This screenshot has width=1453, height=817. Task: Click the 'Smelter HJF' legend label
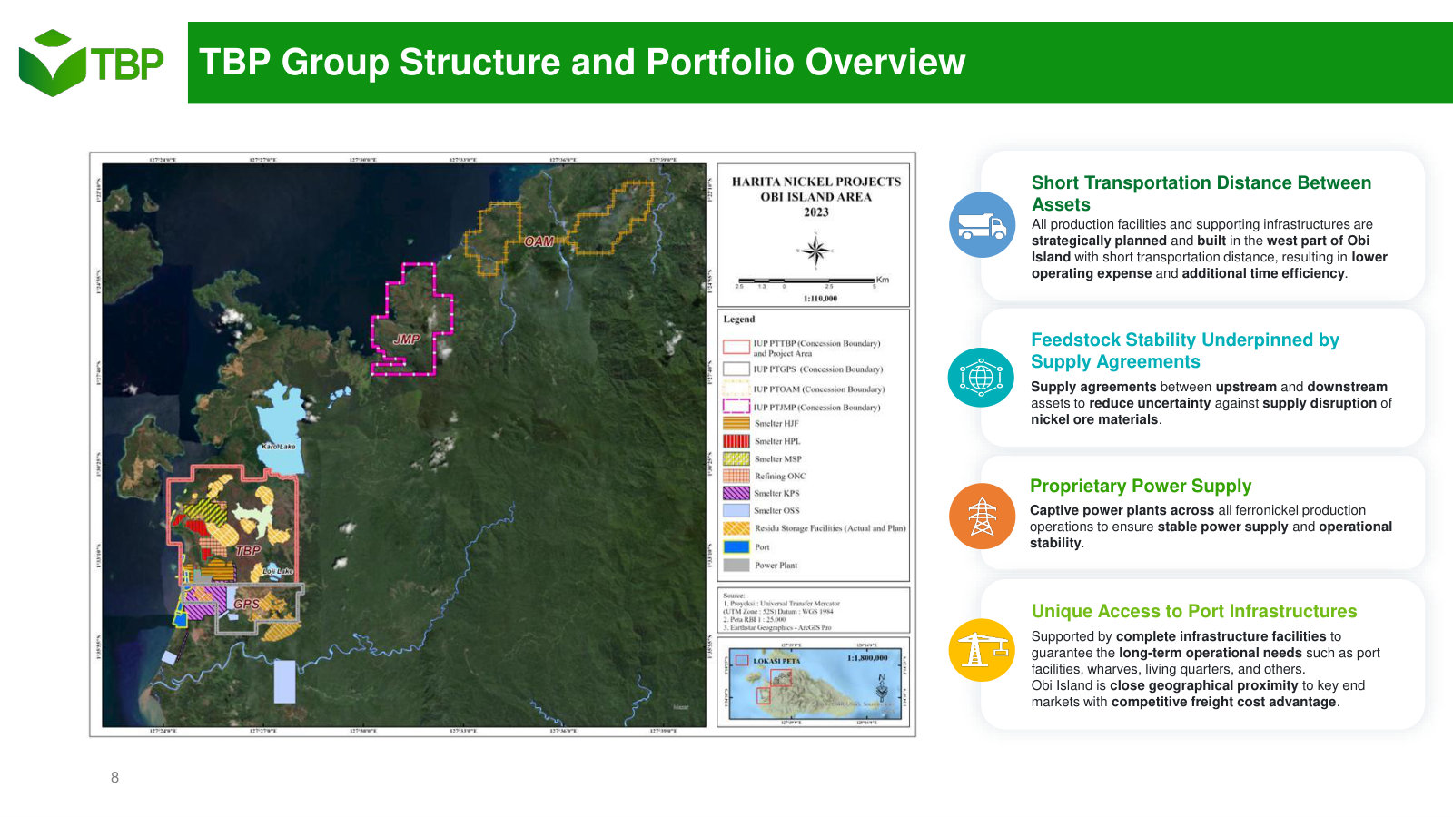[x=776, y=423]
